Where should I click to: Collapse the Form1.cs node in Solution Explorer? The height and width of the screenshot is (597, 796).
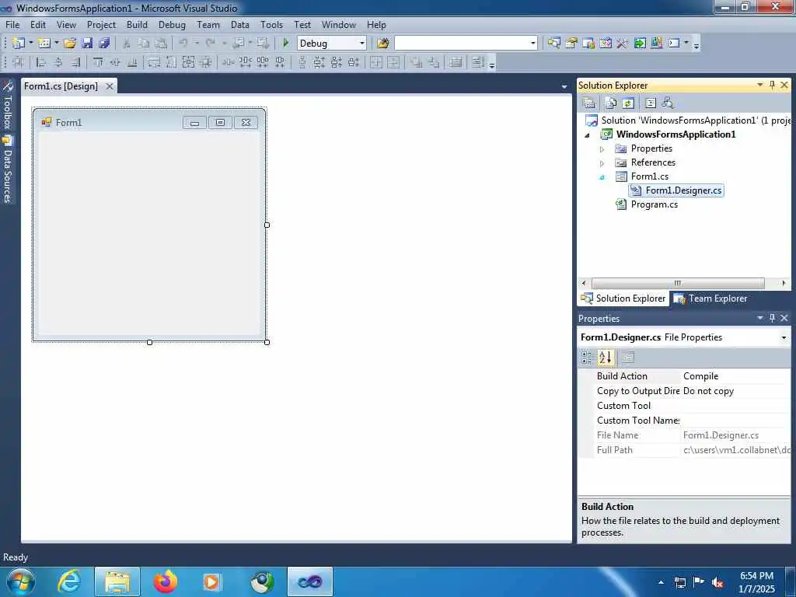click(x=602, y=177)
